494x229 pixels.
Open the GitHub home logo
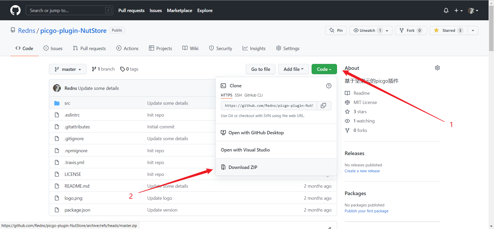pyautogui.click(x=15, y=10)
